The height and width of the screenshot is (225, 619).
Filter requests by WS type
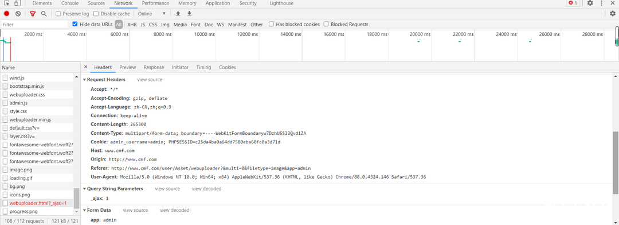pos(220,25)
